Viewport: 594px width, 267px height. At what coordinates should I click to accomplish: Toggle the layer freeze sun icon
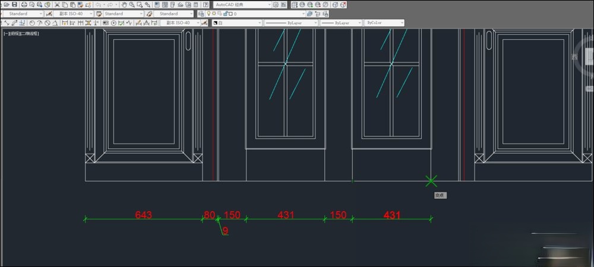[214, 13]
